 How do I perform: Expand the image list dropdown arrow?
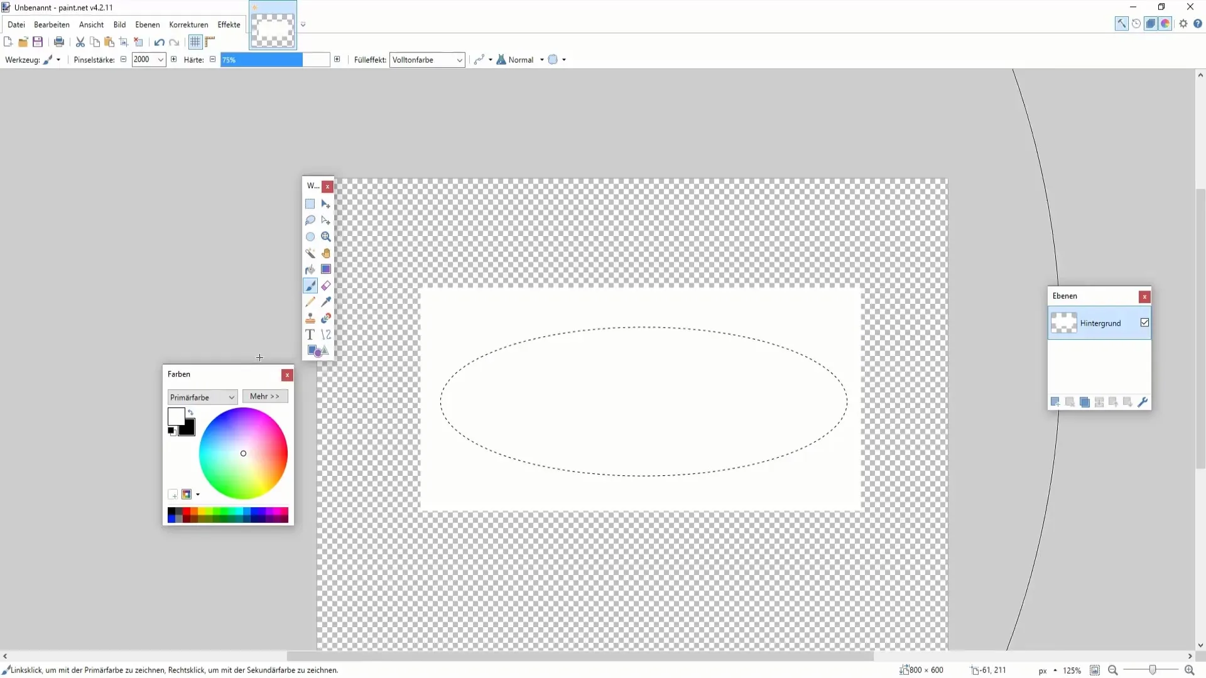(303, 24)
